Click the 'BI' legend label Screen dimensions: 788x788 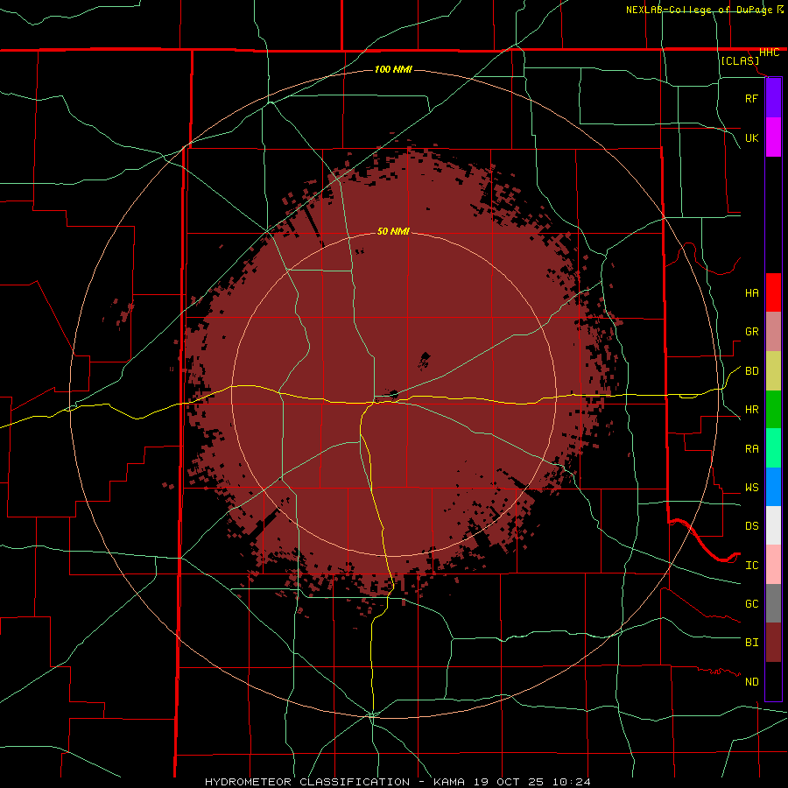pos(751,643)
